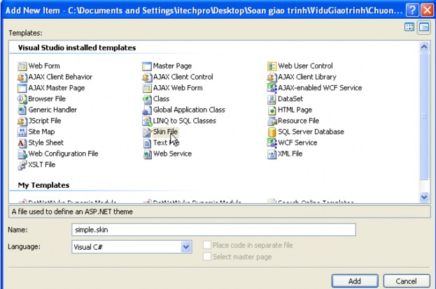Click the Name text field

(213, 230)
